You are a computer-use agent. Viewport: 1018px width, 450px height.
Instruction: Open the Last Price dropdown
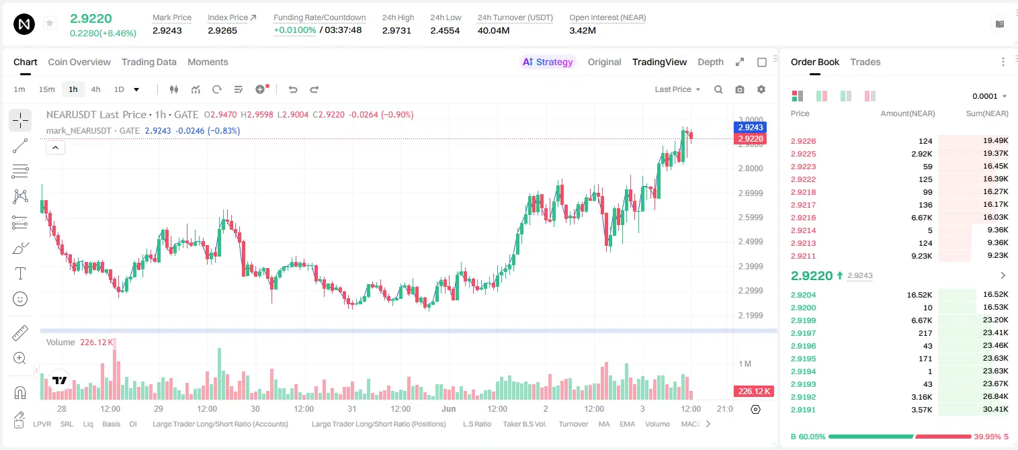tap(677, 89)
